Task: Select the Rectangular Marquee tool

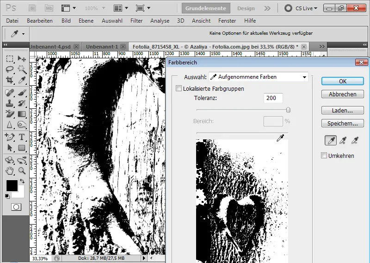Action: [x=9, y=58]
